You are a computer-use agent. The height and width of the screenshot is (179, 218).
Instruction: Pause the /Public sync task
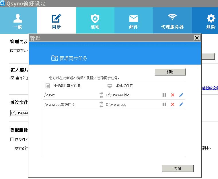click(x=164, y=95)
